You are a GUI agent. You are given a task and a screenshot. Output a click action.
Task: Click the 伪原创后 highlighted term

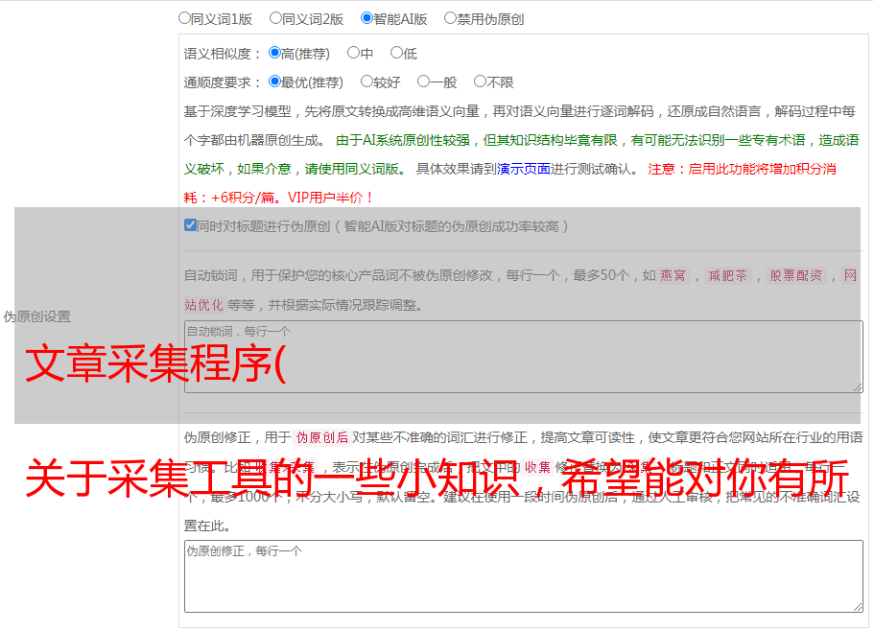[322, 437]
